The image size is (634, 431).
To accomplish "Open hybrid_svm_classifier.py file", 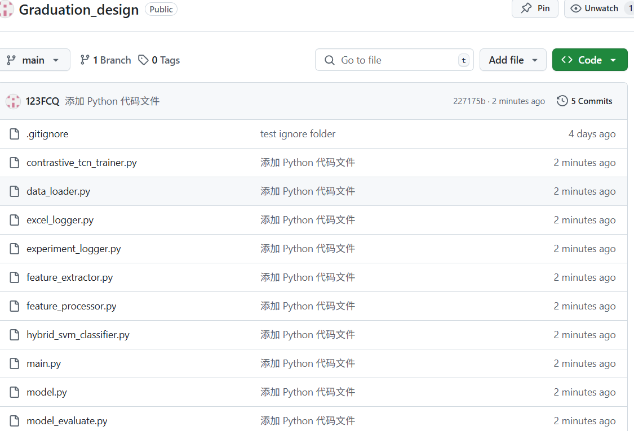I will pyautogui.click(x=78, y=335).
